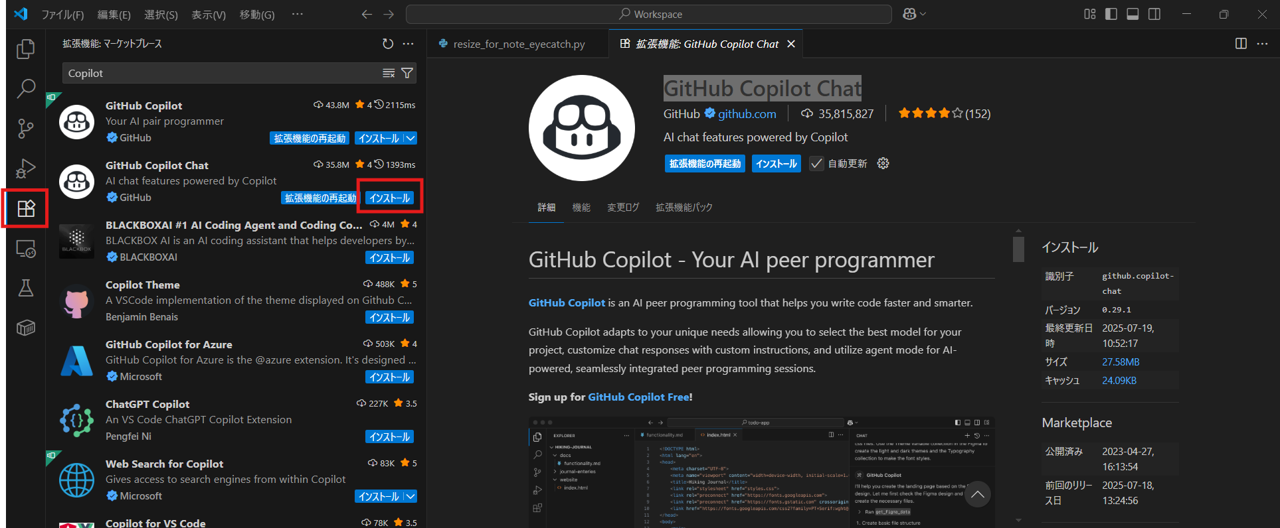The width and height of the screenshot is (1280, 528).
Task: Open GitHub Copilot Free signup link
Action: pos(638,397)
